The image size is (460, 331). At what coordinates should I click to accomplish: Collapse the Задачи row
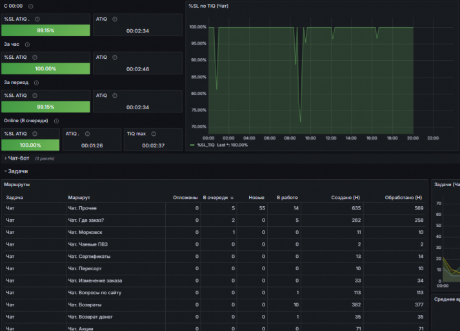(x=16, y=171)
